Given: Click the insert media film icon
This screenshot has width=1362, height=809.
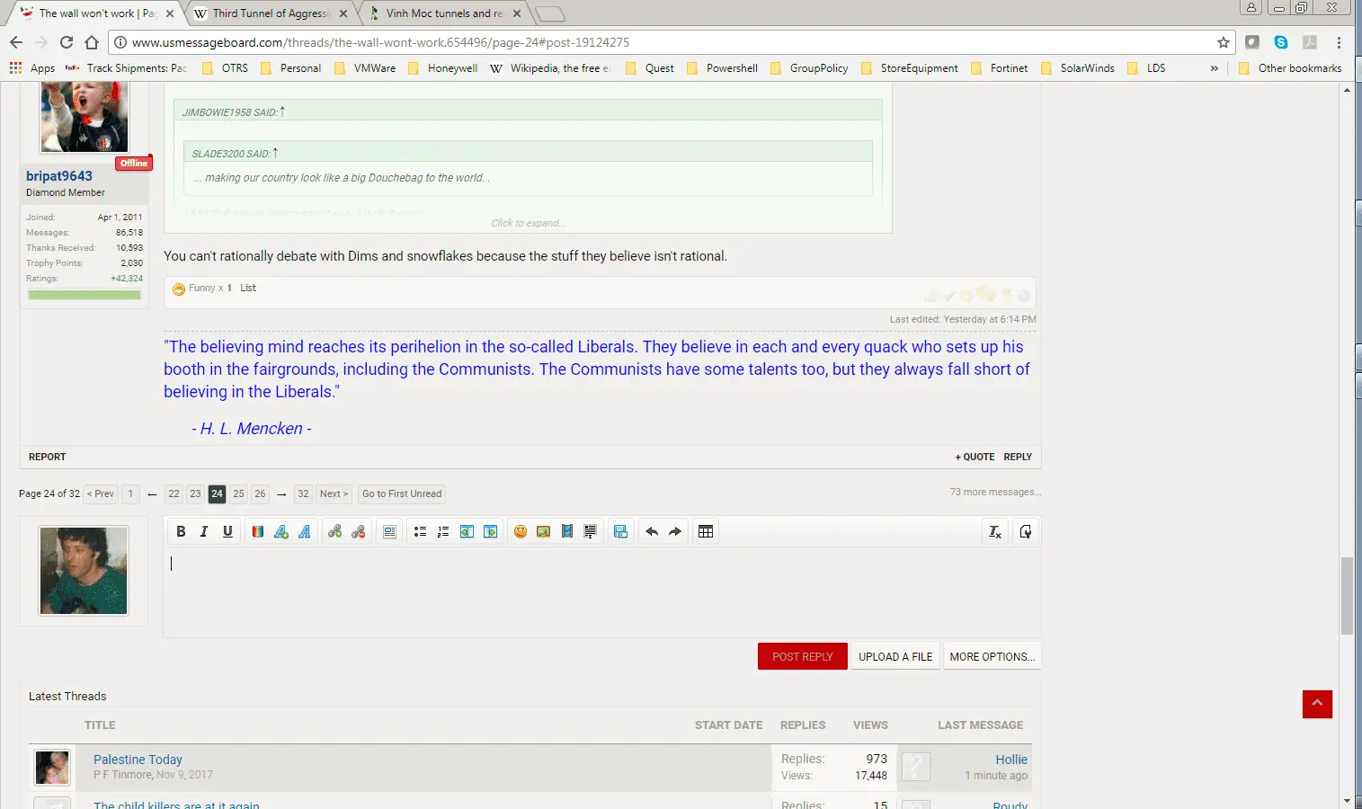Looking at the screenshot, I should [566, 532].
